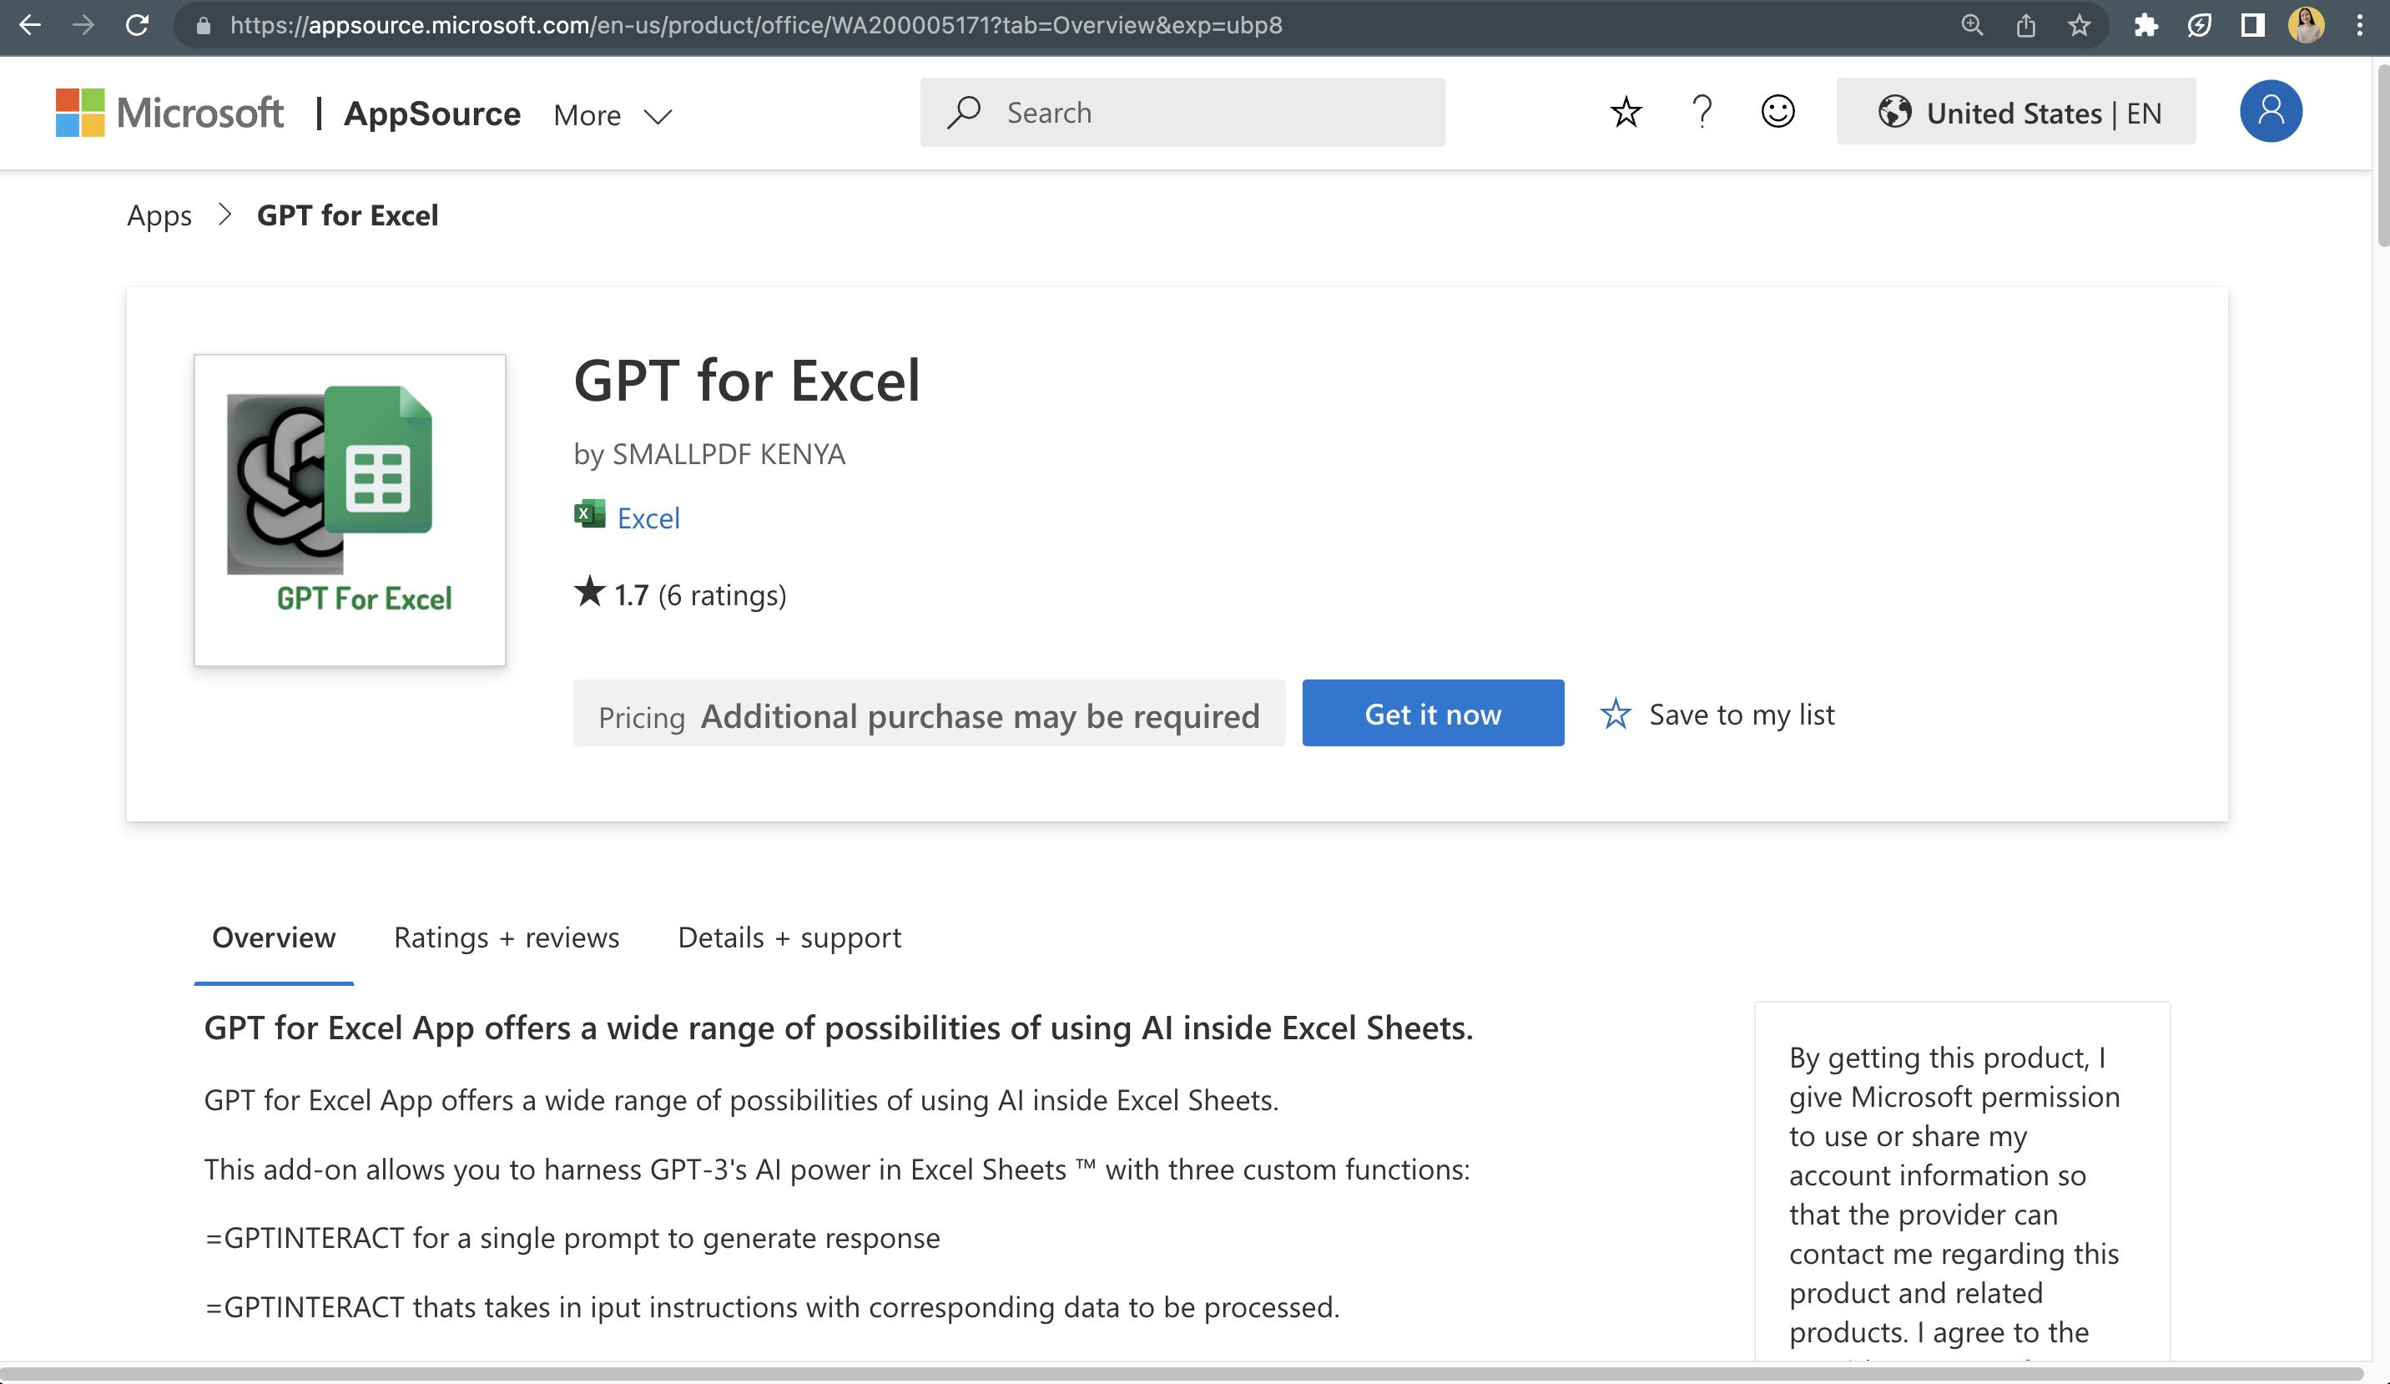Switch to the Details + support tab
The width and height of the screenshot is (2390, 1384).
(x=789, y=937)
